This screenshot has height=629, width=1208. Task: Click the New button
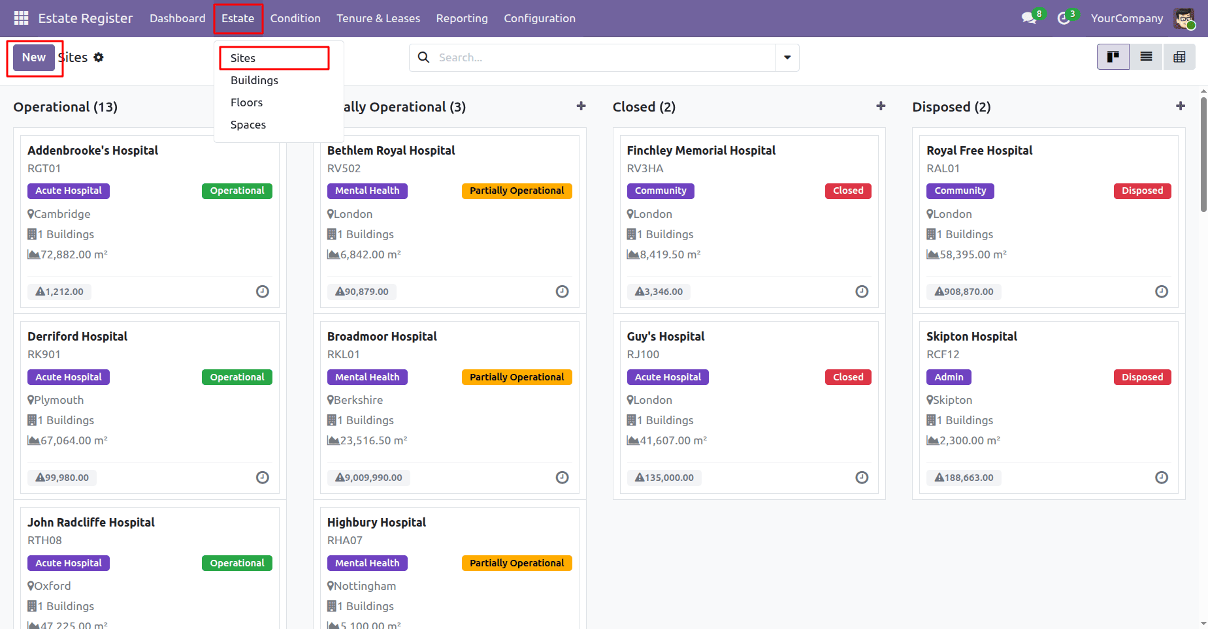click(34, 57)
